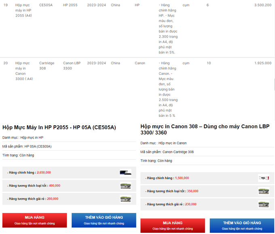
Task: Click MUA HÀNG button for Canon 308 cartridge
Action: pyautogui.click(x=173, y=226)
